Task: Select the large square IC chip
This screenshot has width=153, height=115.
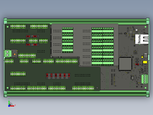Action: (x=125, y=64)
